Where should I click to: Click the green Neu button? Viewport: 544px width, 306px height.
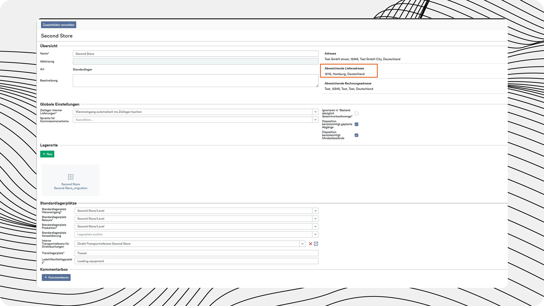[47, 154]
